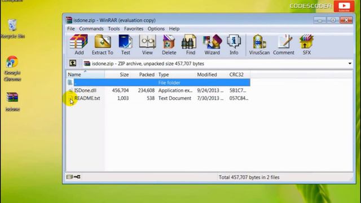The image size is (361, 203).
Task: Sort by the CRC32 column header
Action: point(239,74)
